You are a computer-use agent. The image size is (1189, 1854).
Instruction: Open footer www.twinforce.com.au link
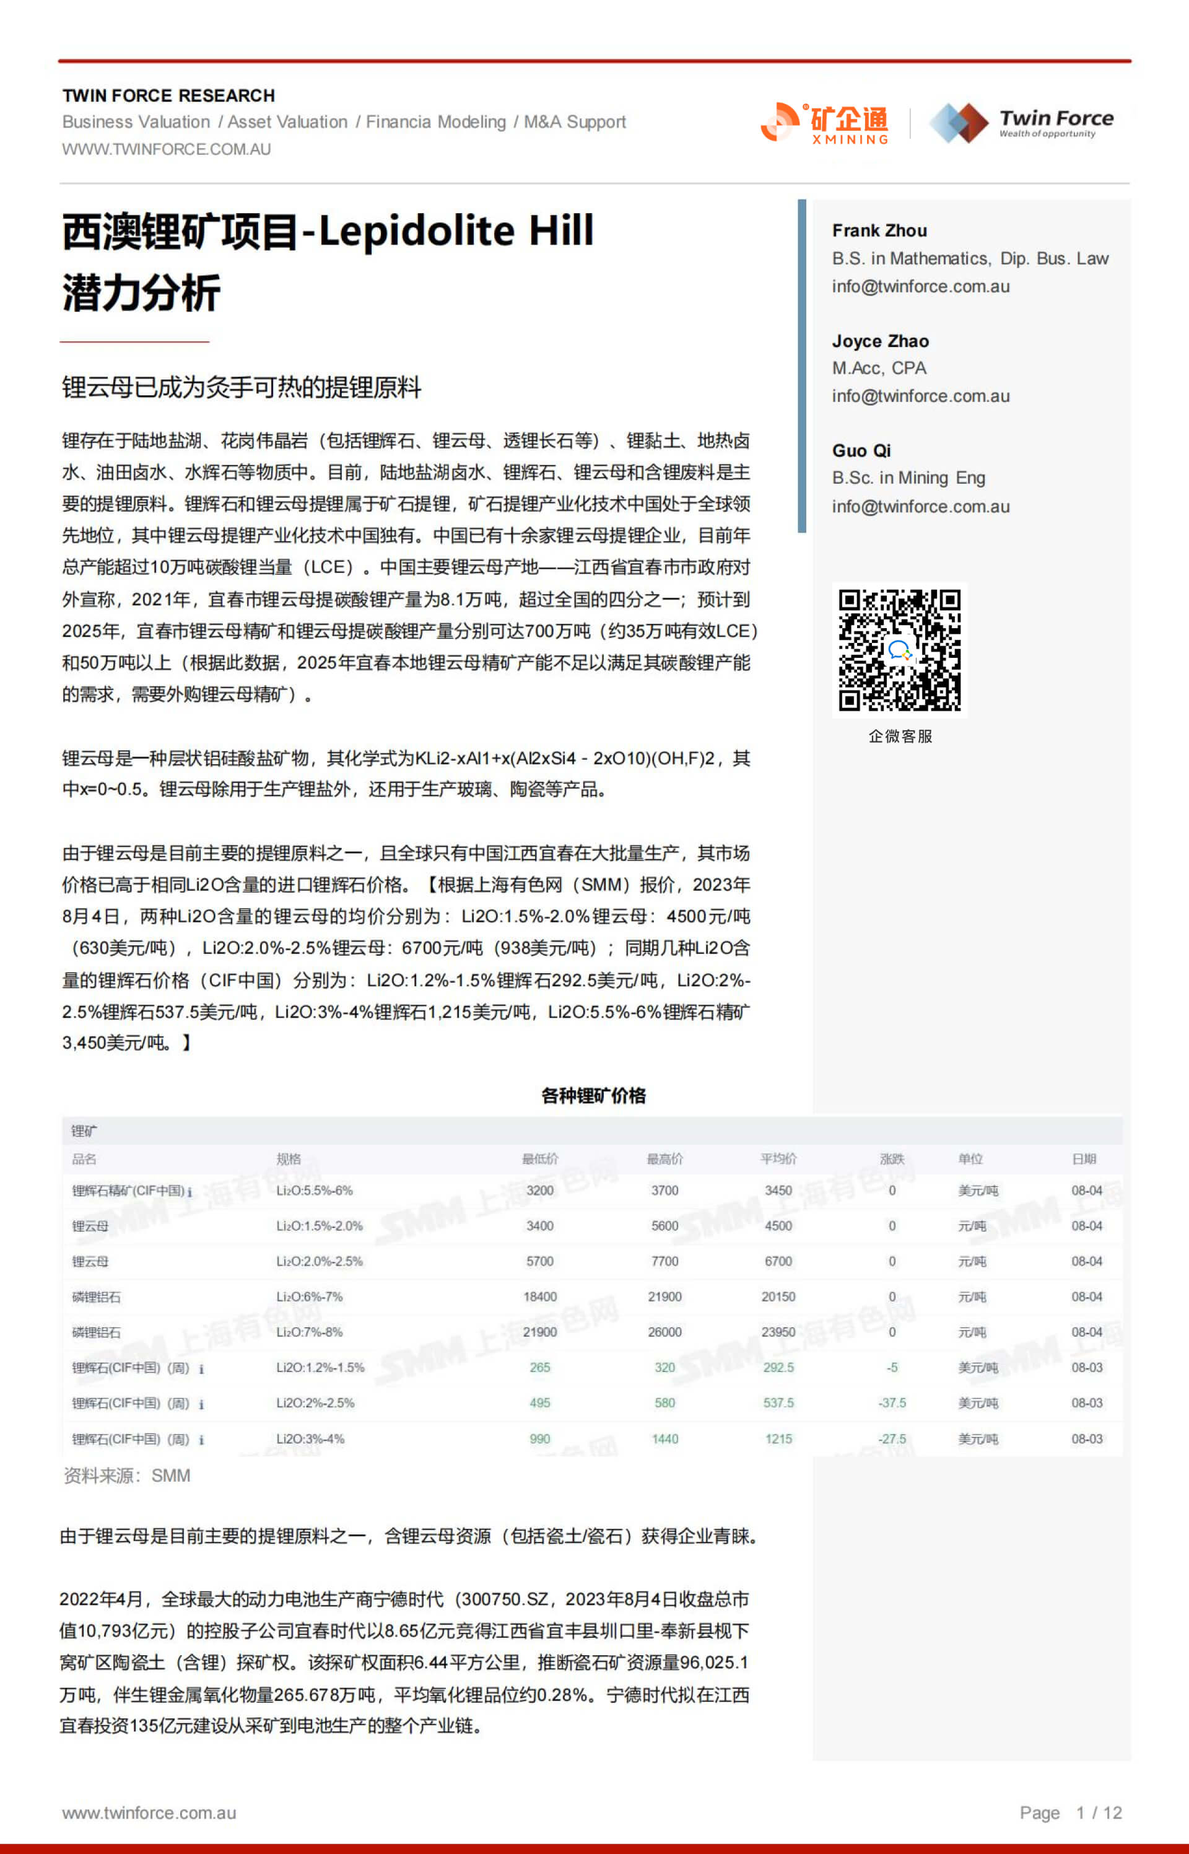[x=149, y=1812]
